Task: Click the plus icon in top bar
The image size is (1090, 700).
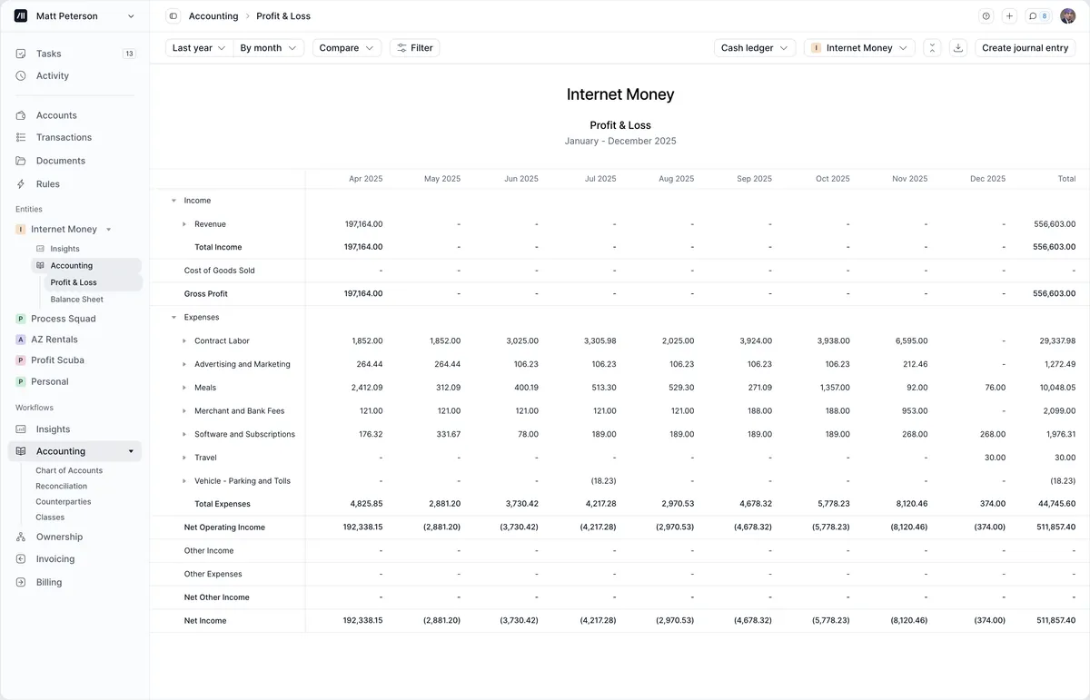Action: click(x=1009, y=16)
